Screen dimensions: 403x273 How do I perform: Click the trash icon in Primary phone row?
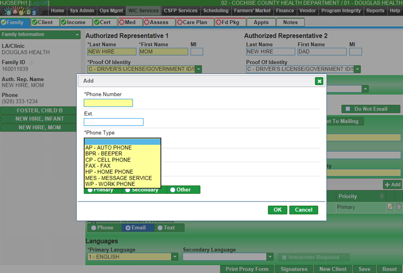[x=399, y=207]
